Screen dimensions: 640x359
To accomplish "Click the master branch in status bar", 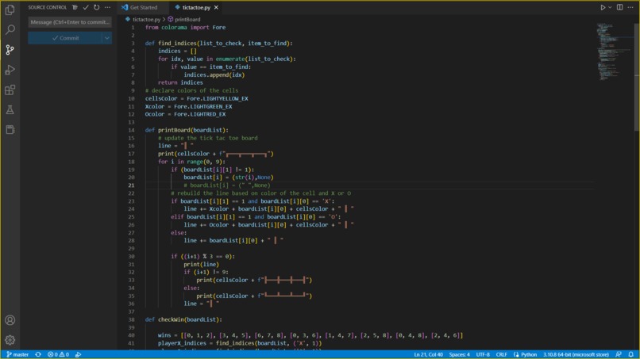I will 17,354.
